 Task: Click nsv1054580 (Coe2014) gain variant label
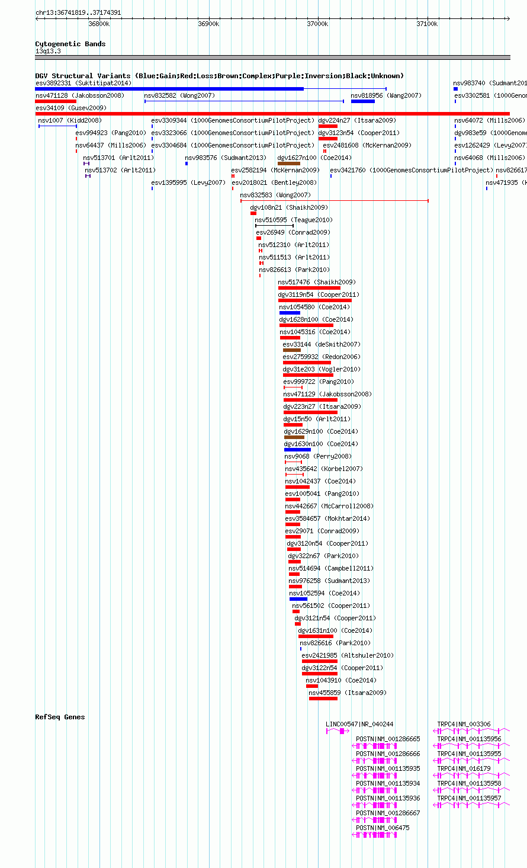coord(314,308)
